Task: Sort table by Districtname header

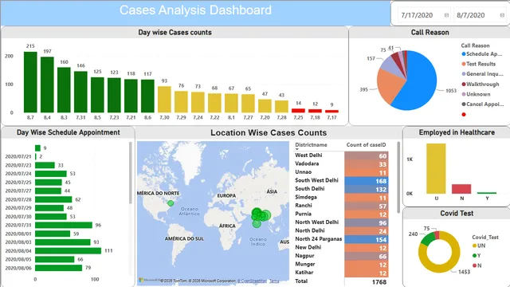Action: point(311,145)
